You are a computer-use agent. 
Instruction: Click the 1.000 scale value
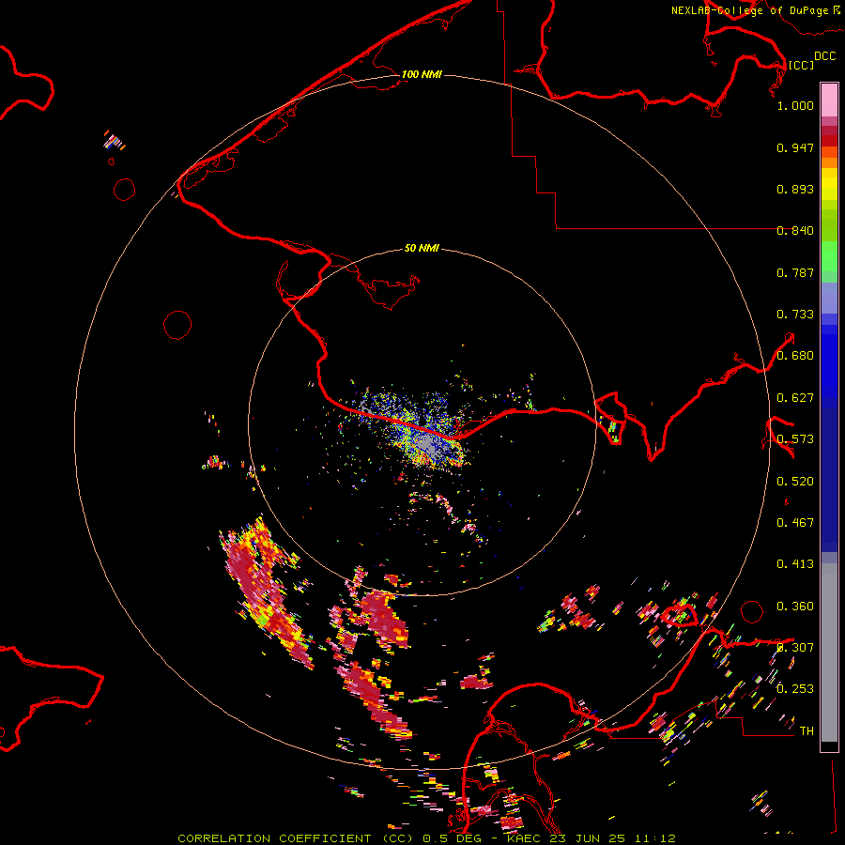click(795, 105)
